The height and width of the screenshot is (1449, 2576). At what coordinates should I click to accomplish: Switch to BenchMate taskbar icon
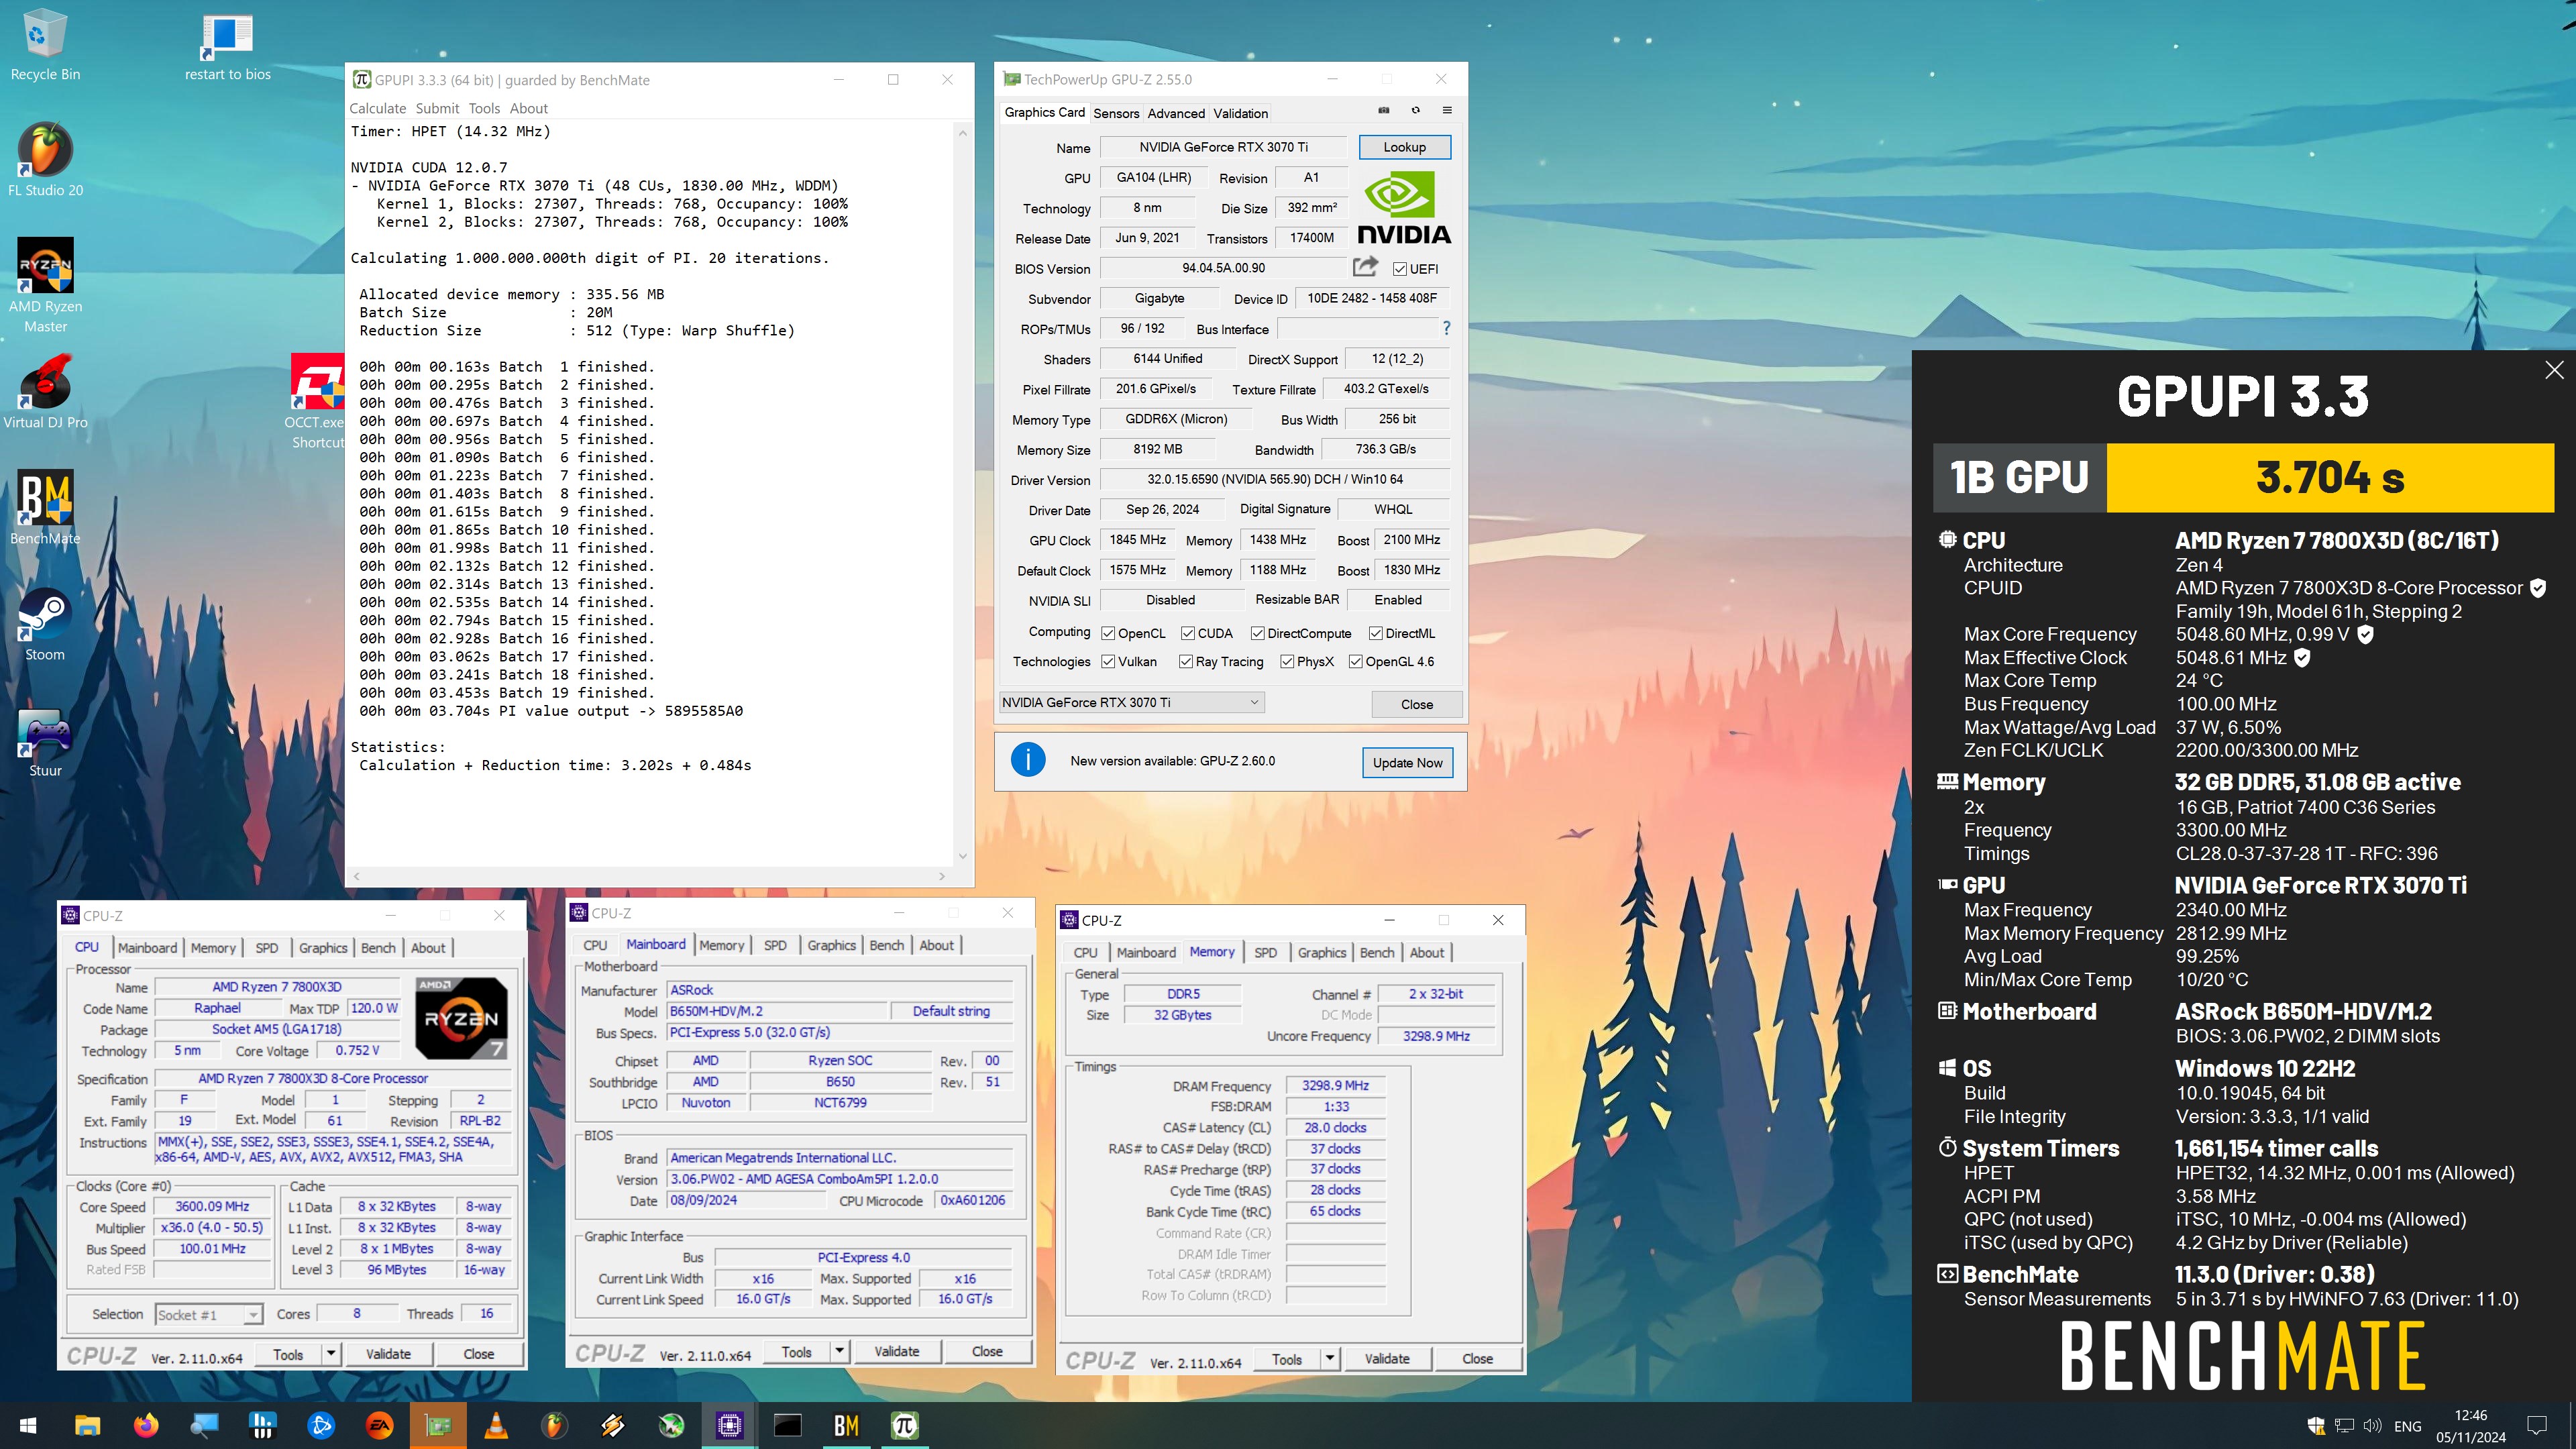pyautogui.click(x=846, y=1425)
